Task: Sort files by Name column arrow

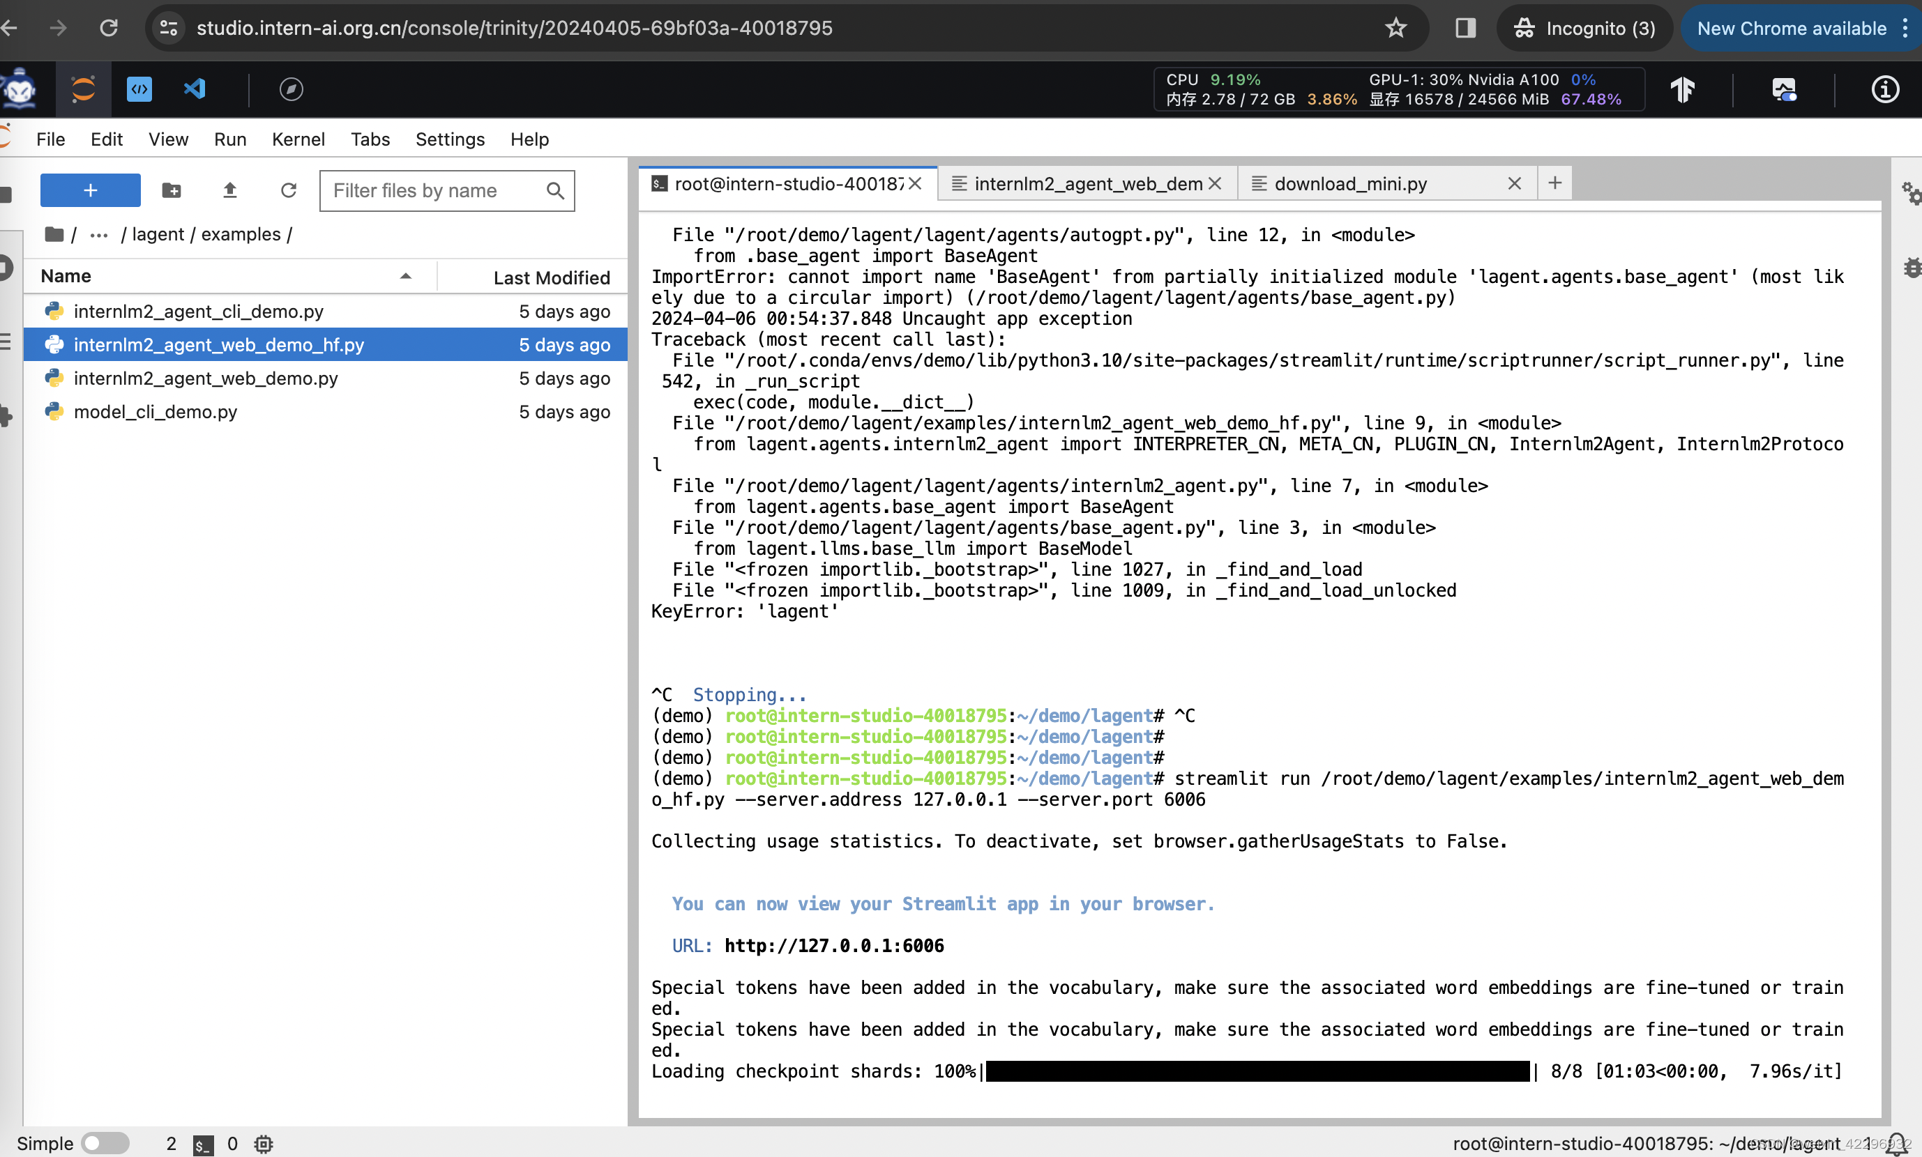Action: [x=406, y=276]
